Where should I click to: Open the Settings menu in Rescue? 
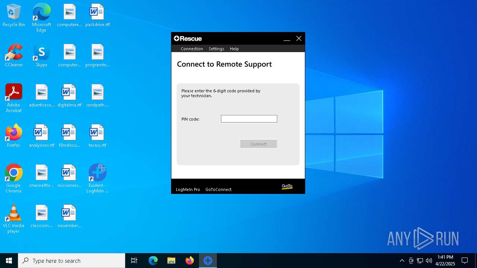216,49
